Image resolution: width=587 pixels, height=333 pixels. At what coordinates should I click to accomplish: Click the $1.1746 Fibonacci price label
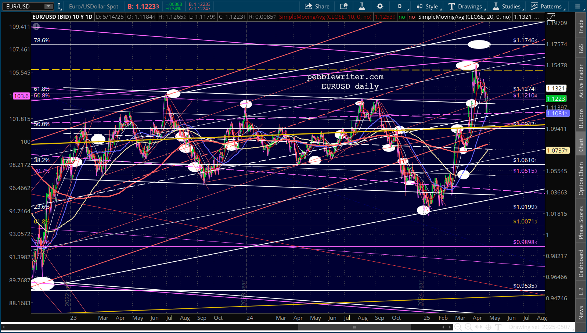[x=525, y=40]
